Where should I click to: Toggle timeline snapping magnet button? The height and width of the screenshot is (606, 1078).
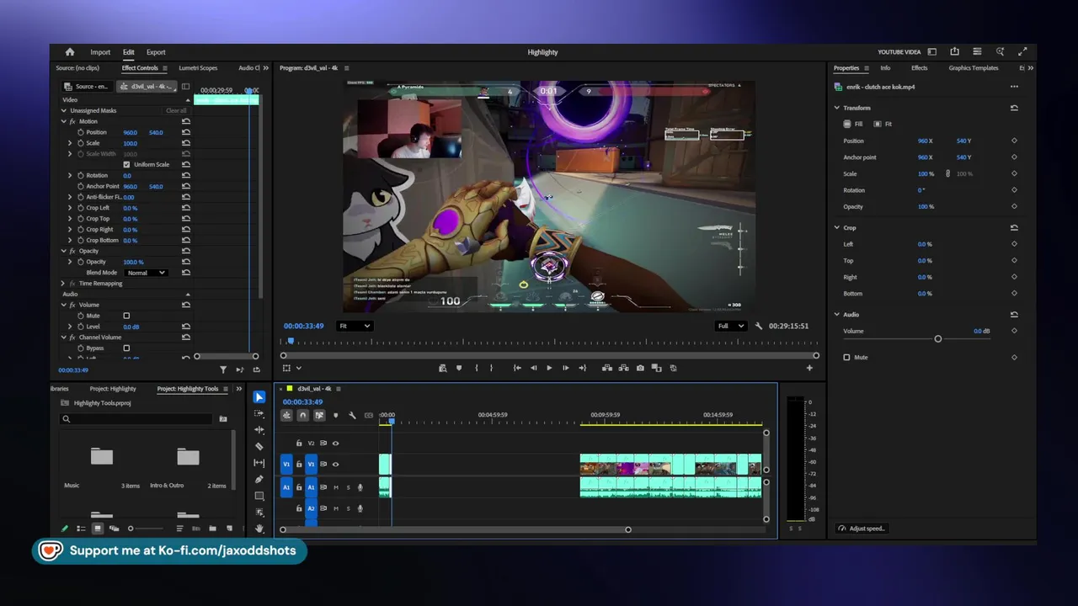coord(303,415)
